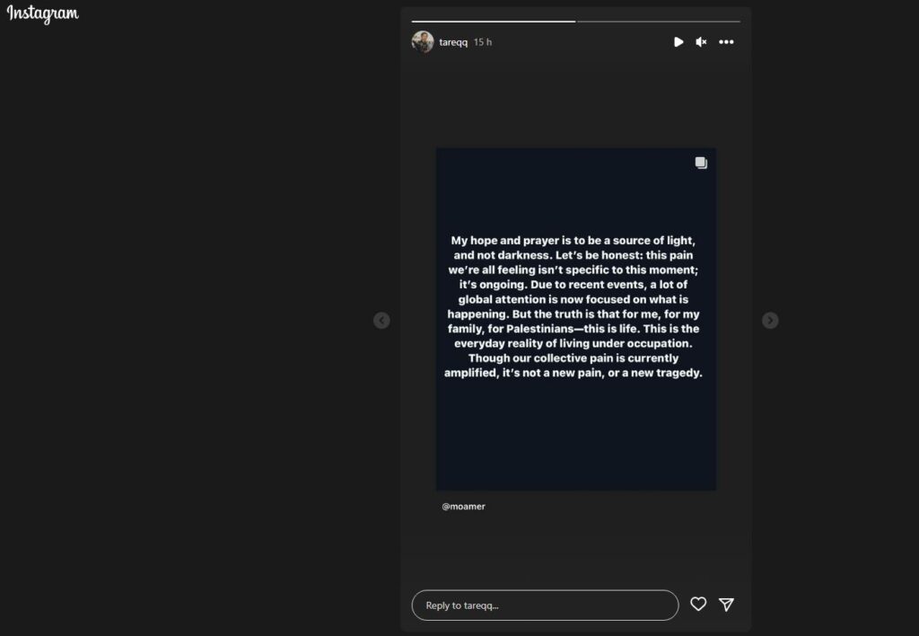The image size is (919, 636).
Task: Click the 15 h timestamp
Action: coord(482,42)
